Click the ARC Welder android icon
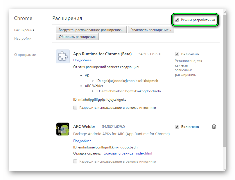The height and width of the screenshot is (180, 235). [63, 129]
